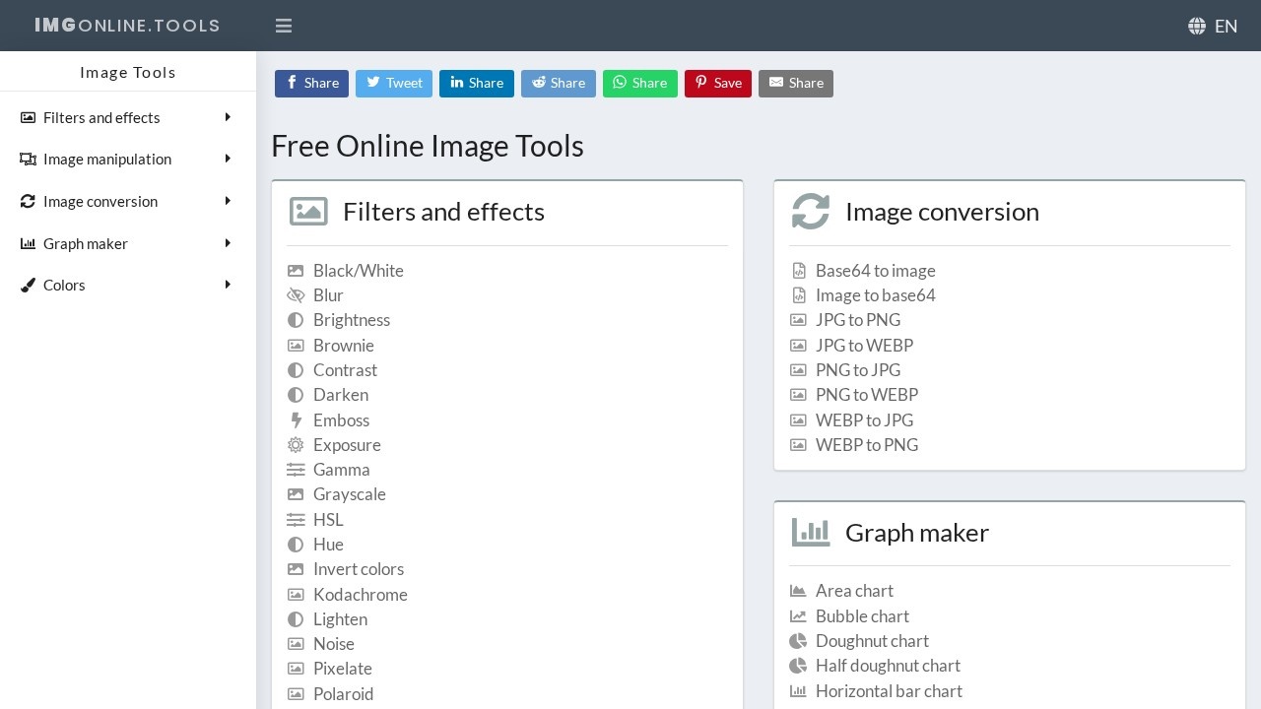Click the chart icon beside Graph maker heading

point(811,532)
